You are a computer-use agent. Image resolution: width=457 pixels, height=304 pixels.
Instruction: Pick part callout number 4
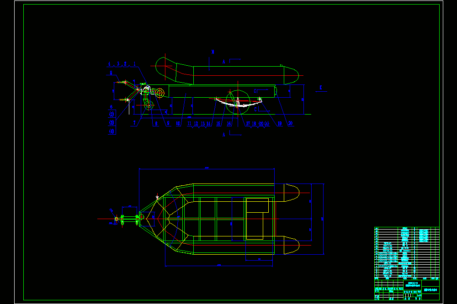(109, 64)
